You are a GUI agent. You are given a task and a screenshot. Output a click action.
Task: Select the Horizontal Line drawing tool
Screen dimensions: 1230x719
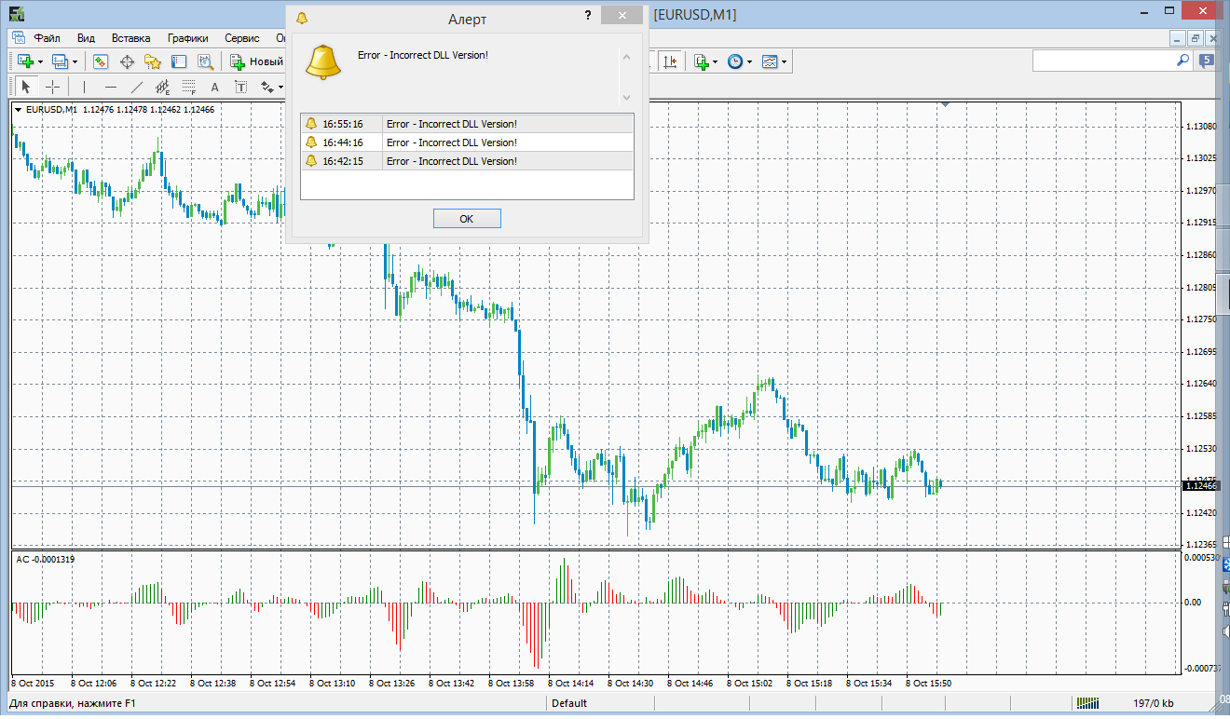tap(110, 87)
